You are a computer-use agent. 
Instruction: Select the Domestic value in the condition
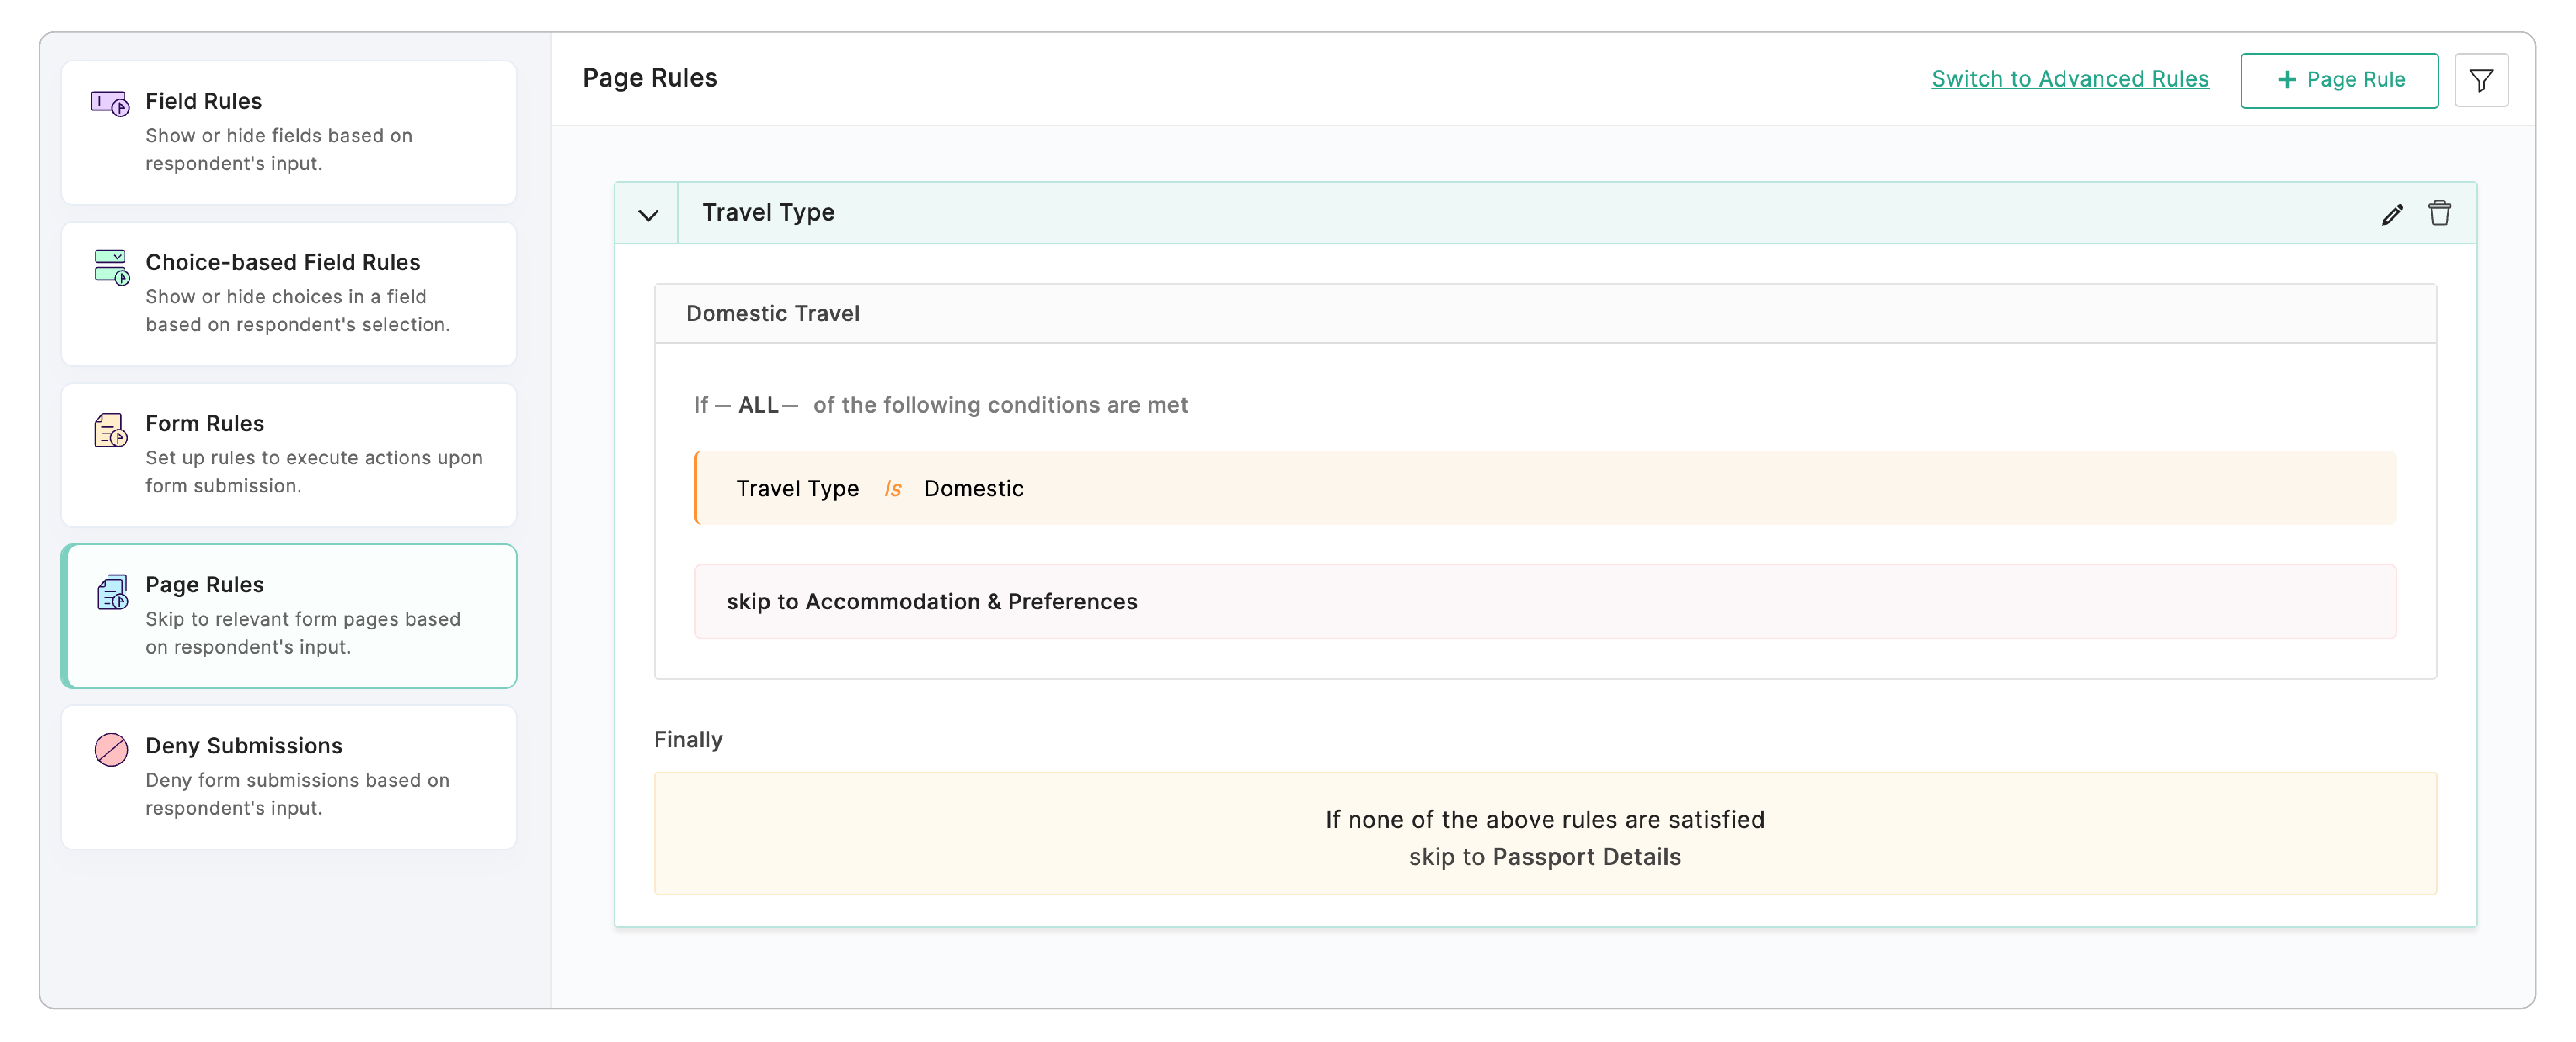tap(974, 489)
